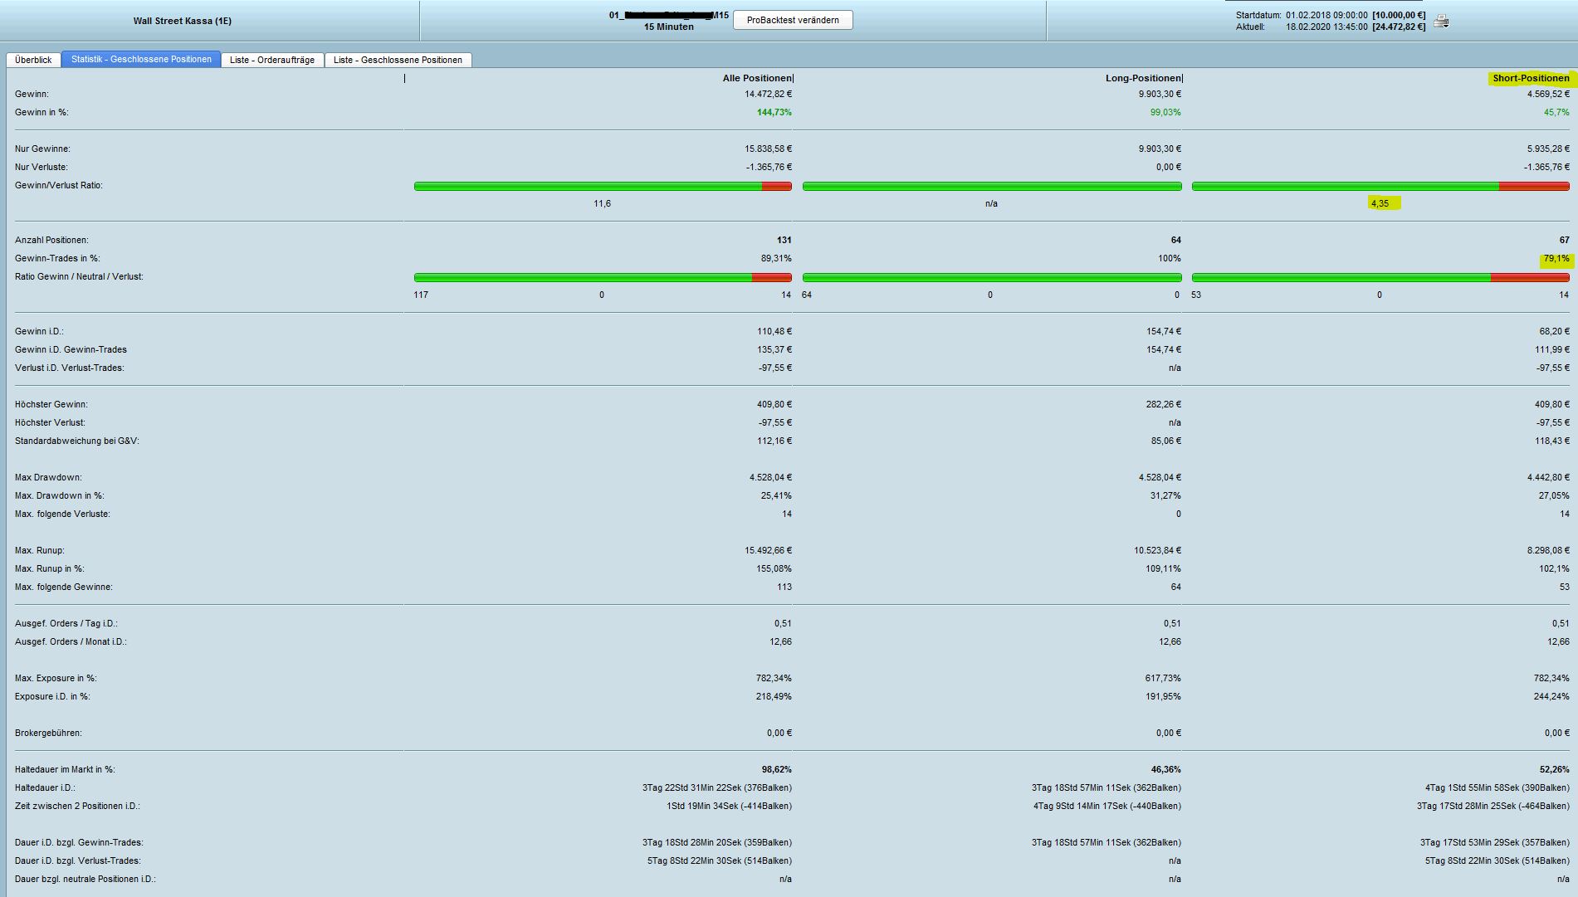
Task: Click the 15 Minuten timeframe label
Action: [x=668, y=27]
